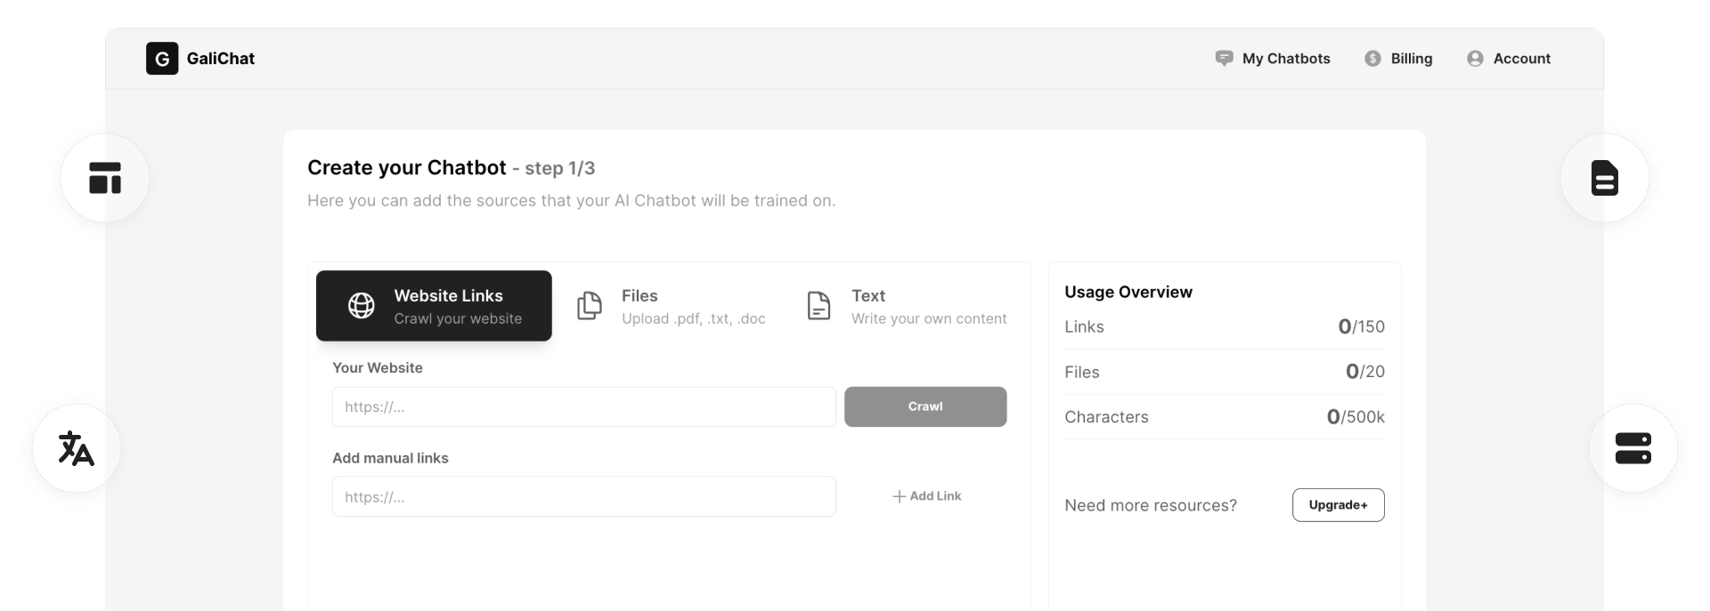The width and height of the screenshot is (1710, 611).
Task: Click the page icon for Text tab
Action: (x=818, y=306)
